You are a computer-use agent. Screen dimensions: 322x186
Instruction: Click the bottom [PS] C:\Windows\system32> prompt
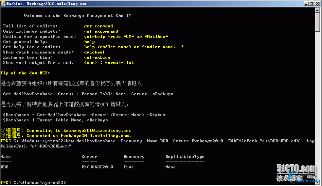(33, 183)
